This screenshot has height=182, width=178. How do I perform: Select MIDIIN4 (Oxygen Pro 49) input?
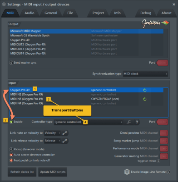(87, 103)
